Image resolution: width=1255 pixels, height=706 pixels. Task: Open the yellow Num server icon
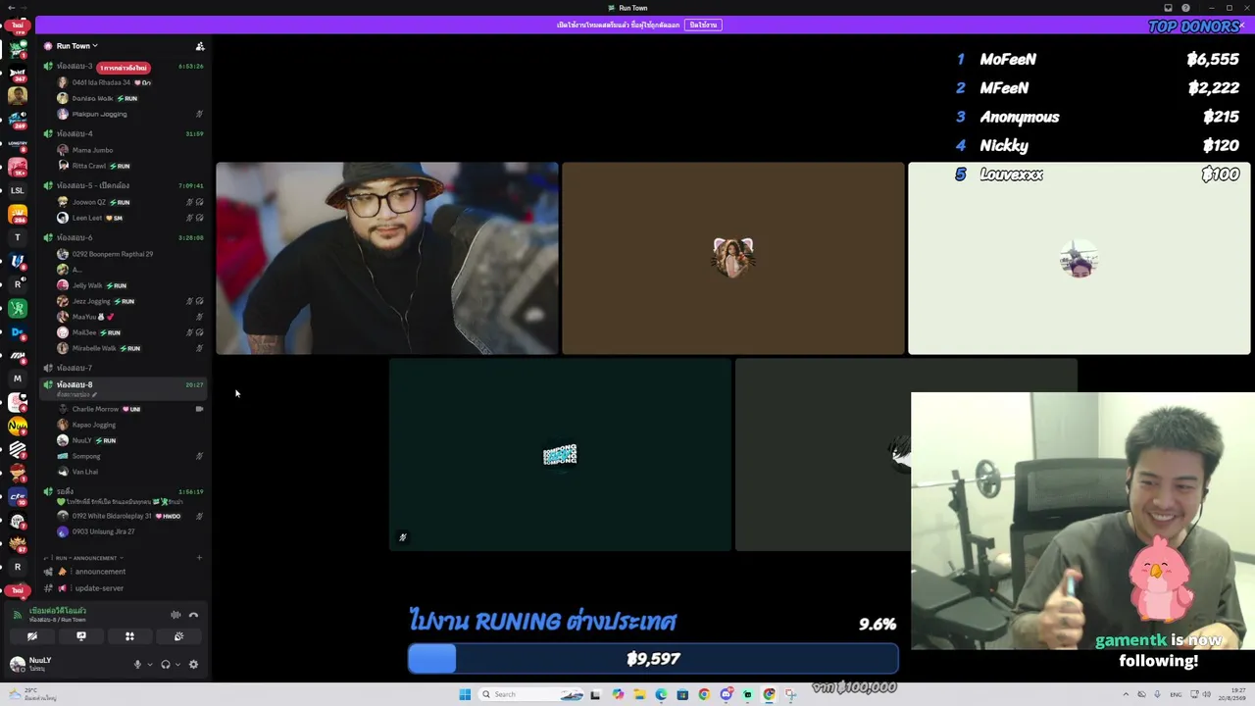[18, 426]
